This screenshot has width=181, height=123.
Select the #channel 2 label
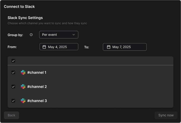pos(37,86)
